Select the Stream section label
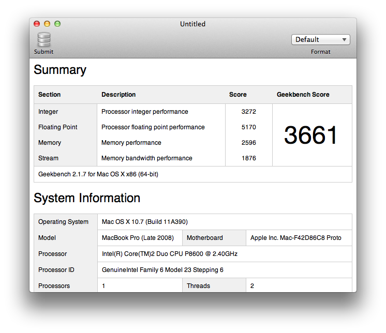The height and width of the screenshot is (333, 386). (48, 158)
